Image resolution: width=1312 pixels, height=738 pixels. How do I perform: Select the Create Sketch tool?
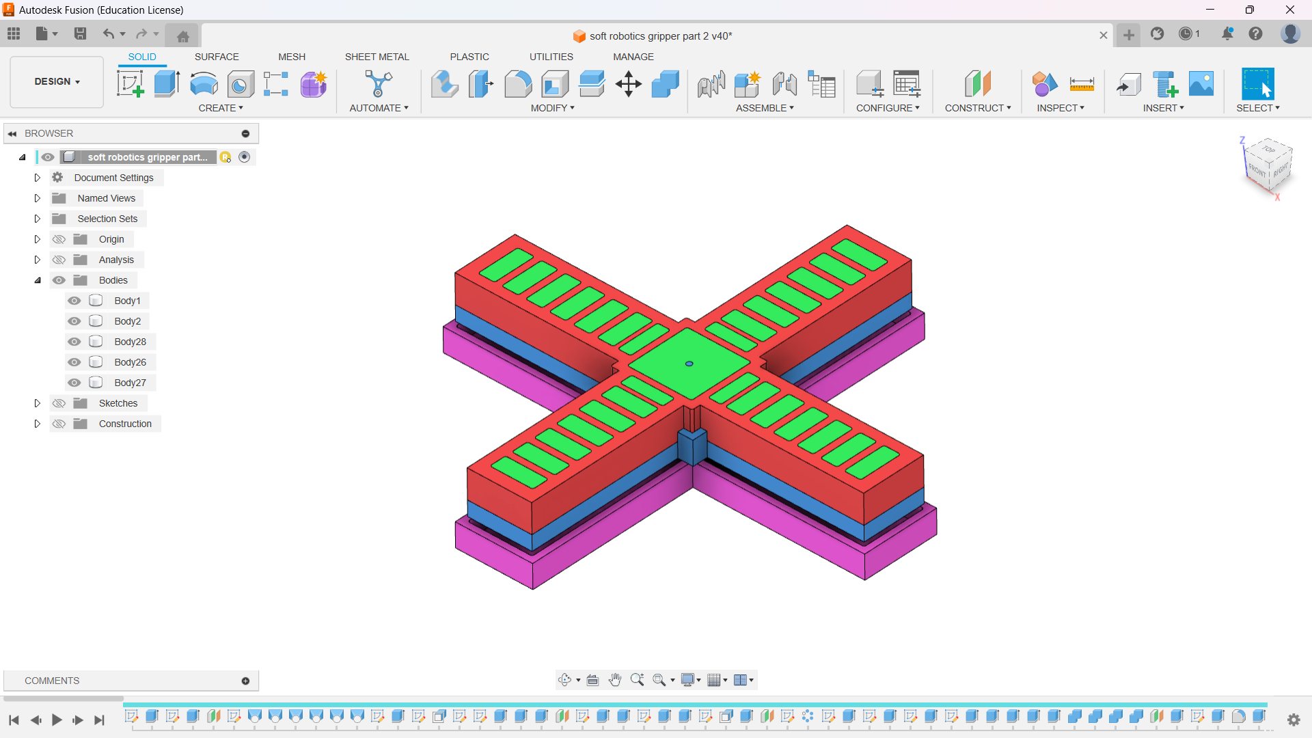130,84
